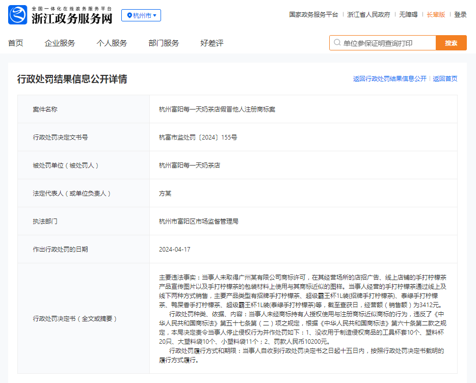Open the 杭州市 city selector dropdown
Image resolution: width=476 pixels, height=383 pixels.
(141, 15)
